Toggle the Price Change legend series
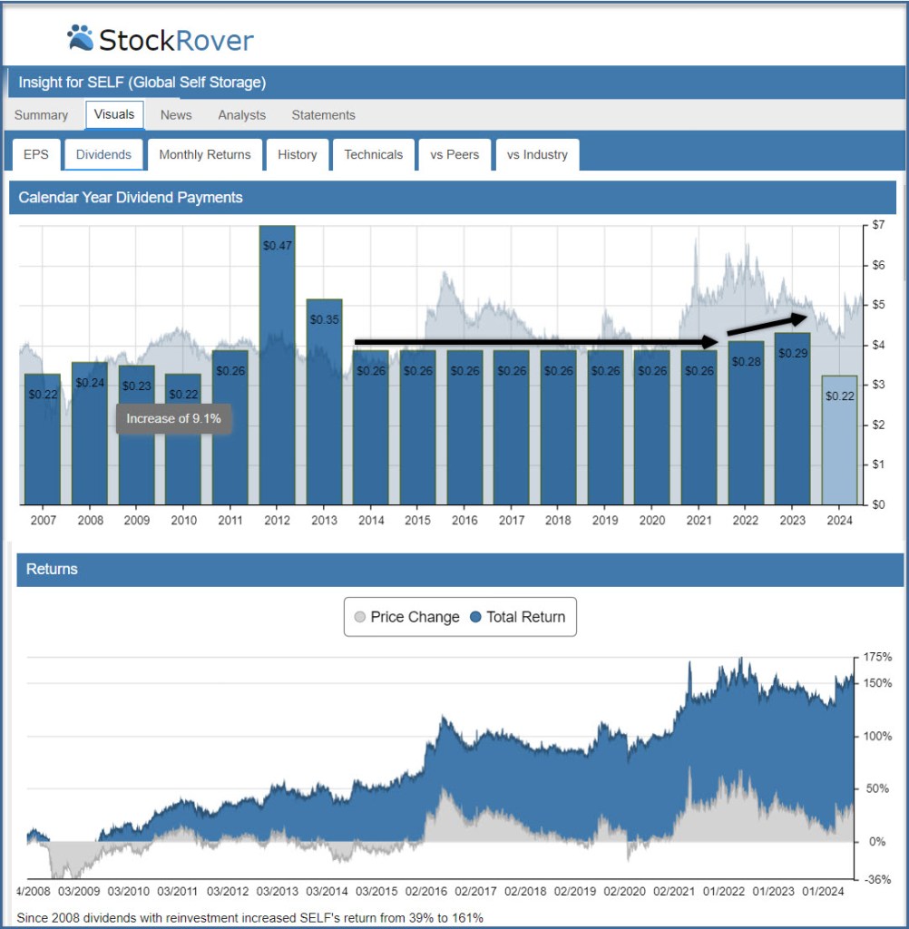This screenshot has width=909, height=929. coord(406,617)
